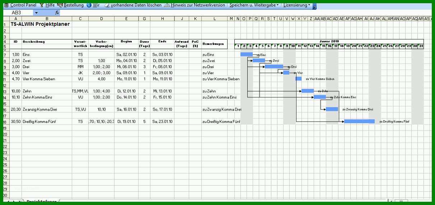Screen dimensions: 435x205
Task: Open the Name Box dropdown arrow
Action: 36,13
